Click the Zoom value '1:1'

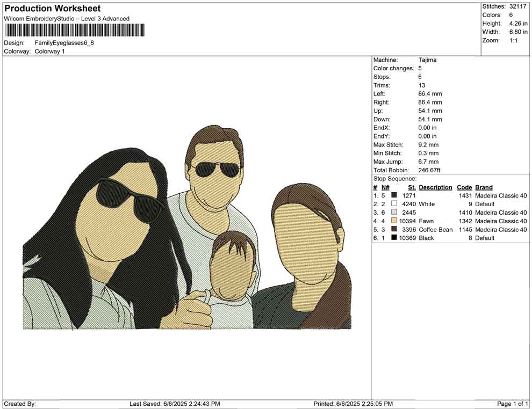pos(514,40)
